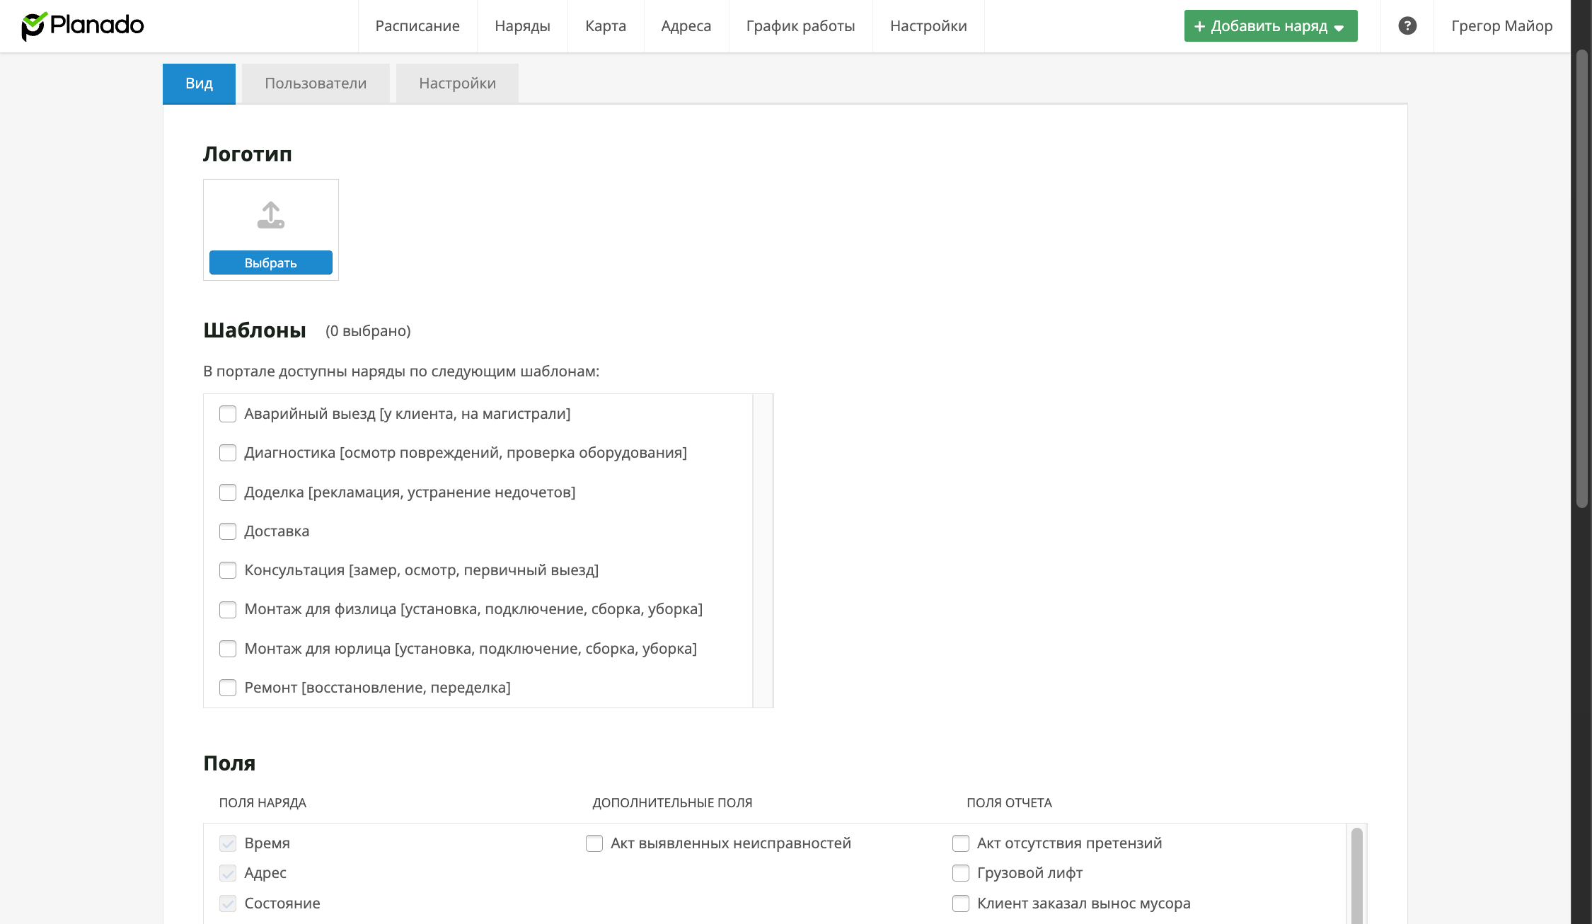1592x924 pixels.
Task: Open Наряды in the top navigation
Action: [x=522, y=26]
